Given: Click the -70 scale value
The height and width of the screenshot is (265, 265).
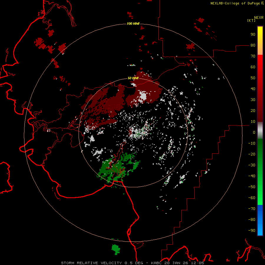Looking at the screenshot, I should click(x=252, y=209).
